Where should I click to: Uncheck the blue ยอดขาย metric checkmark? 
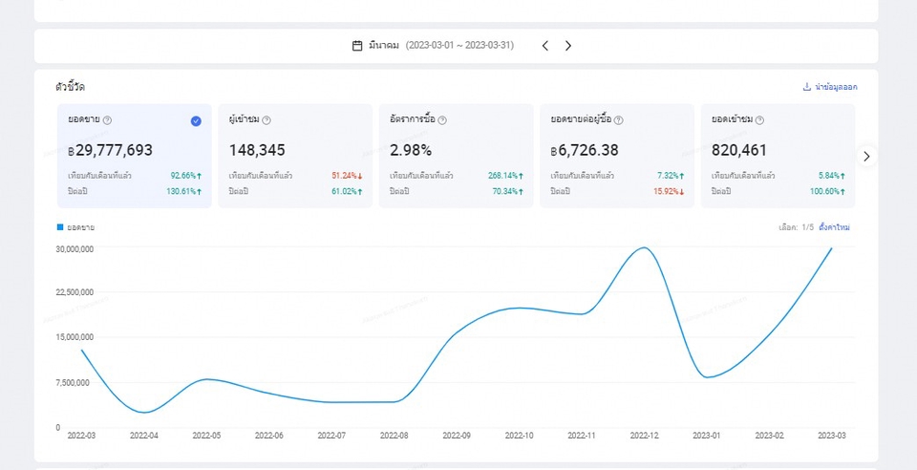click(196, 121)
